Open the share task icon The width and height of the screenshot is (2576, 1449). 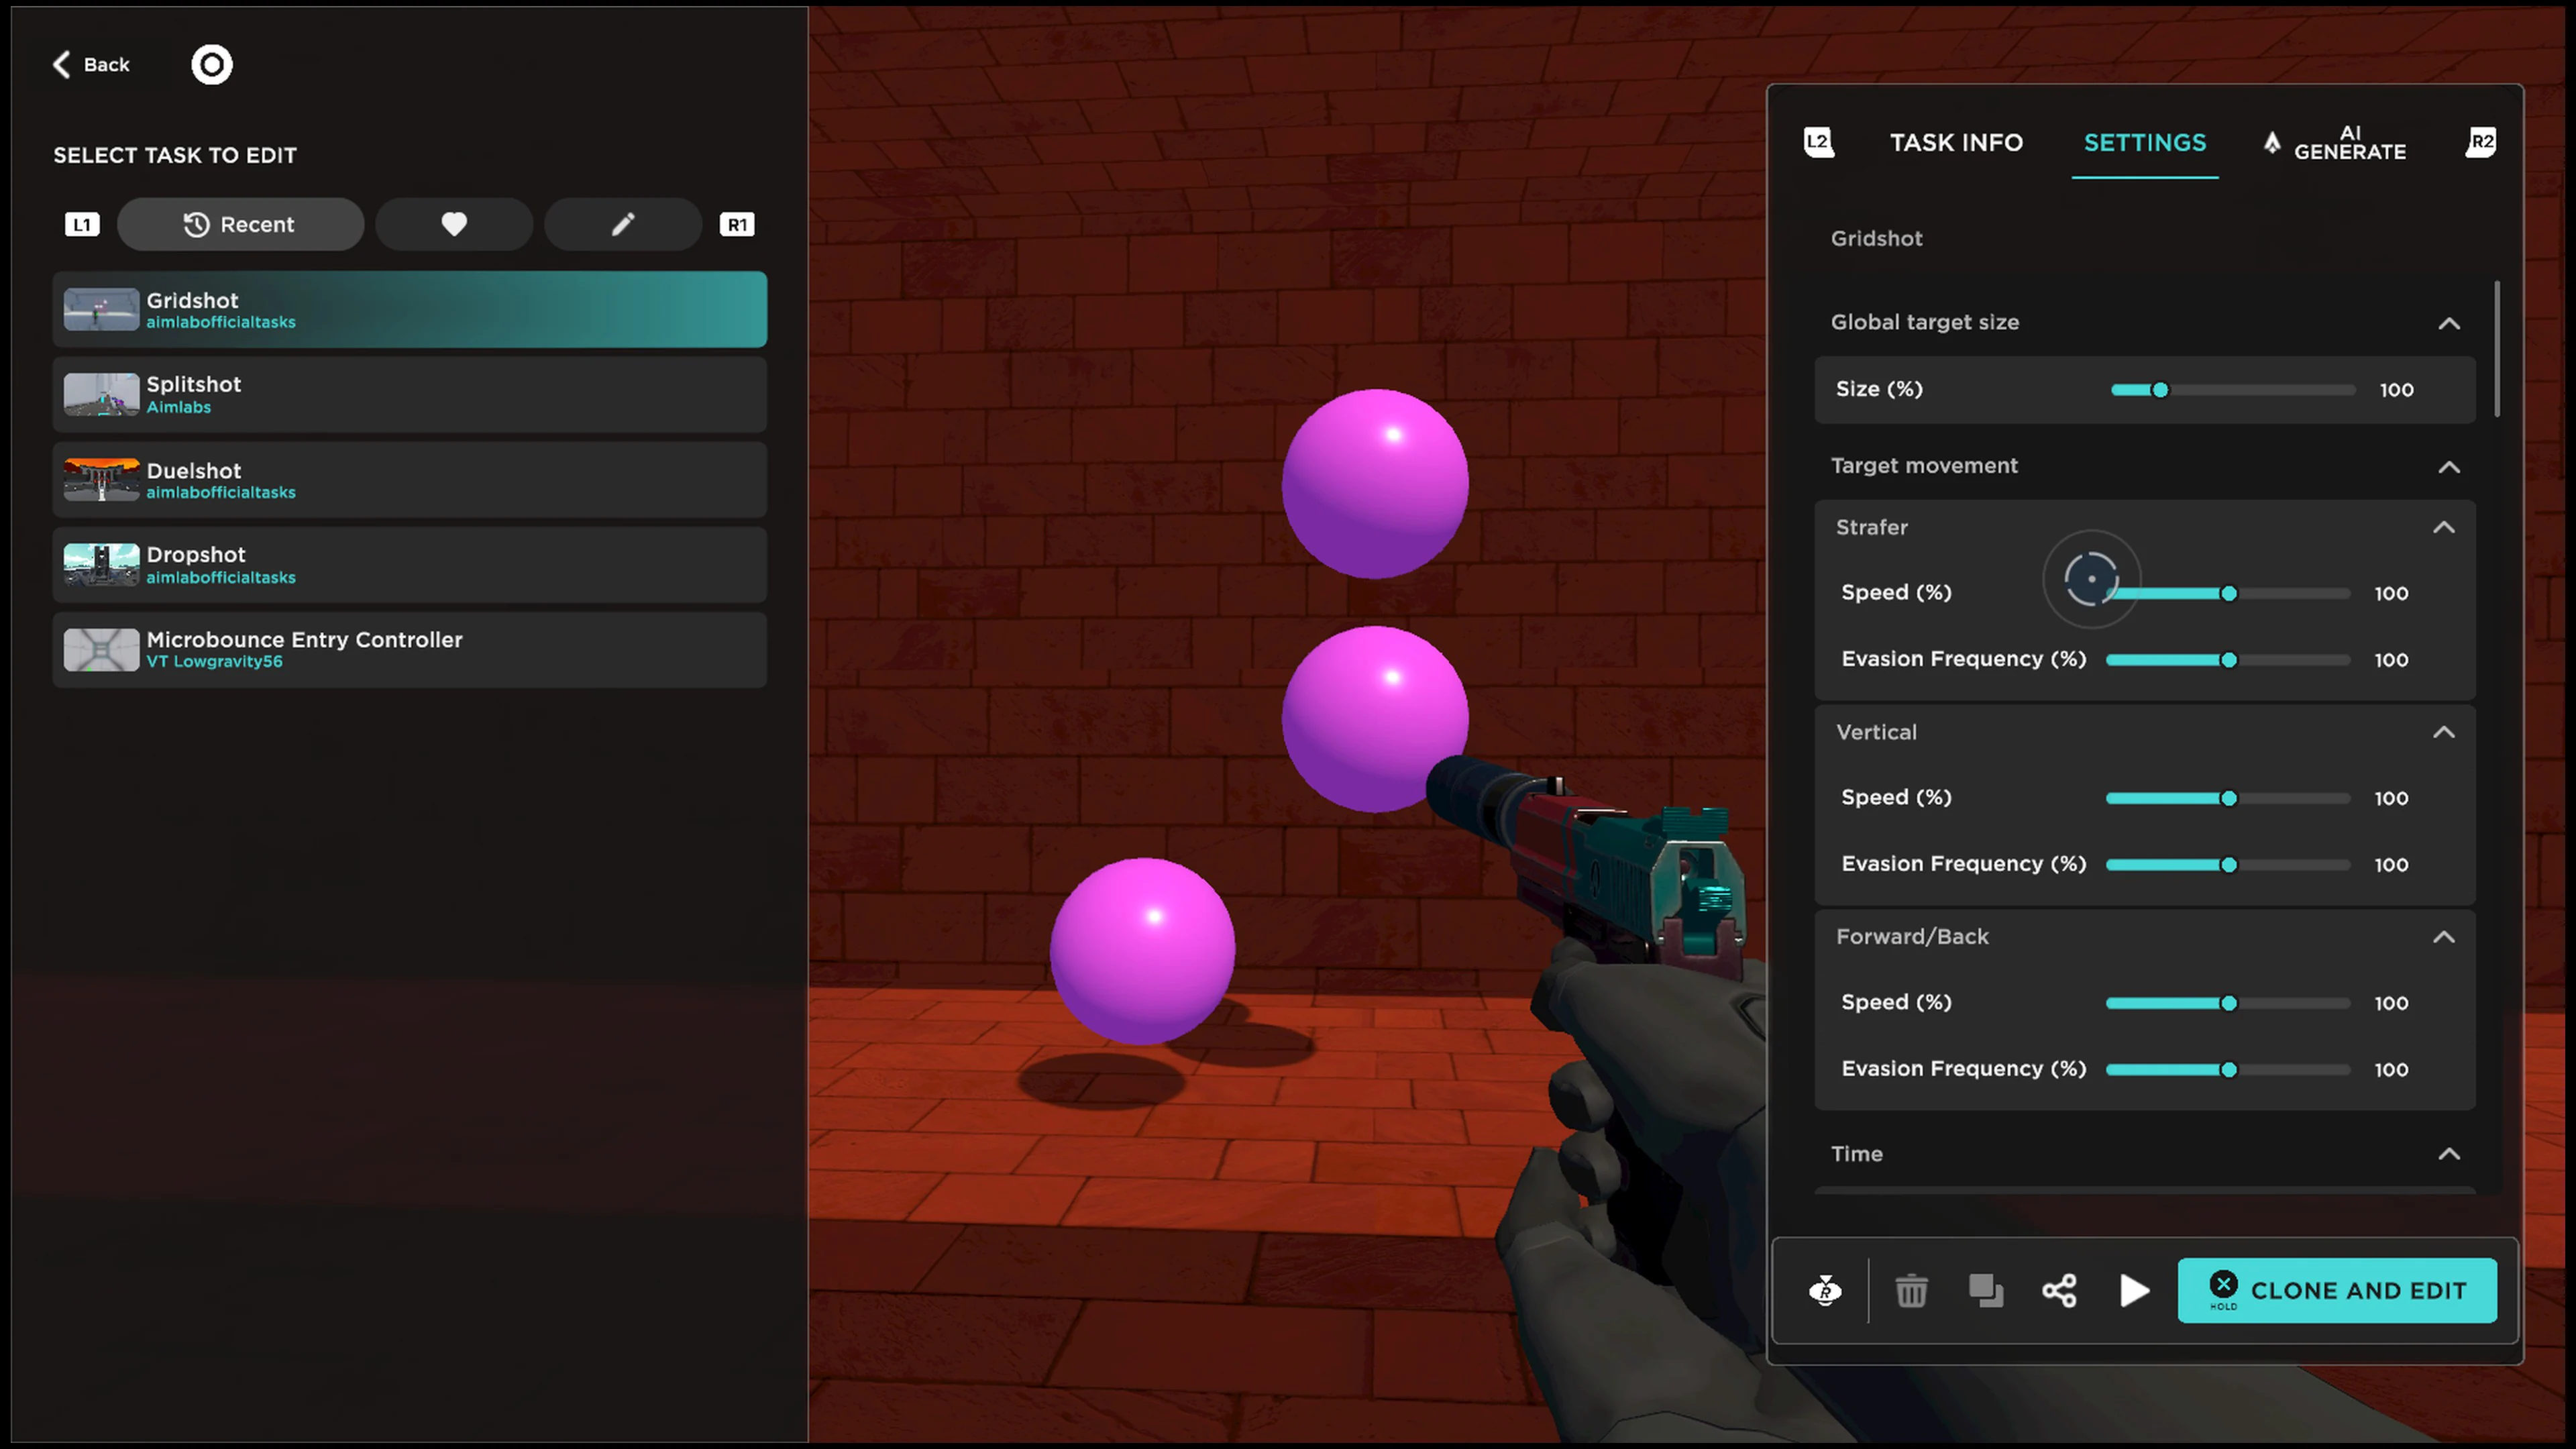click(x=2060, y=1291)
